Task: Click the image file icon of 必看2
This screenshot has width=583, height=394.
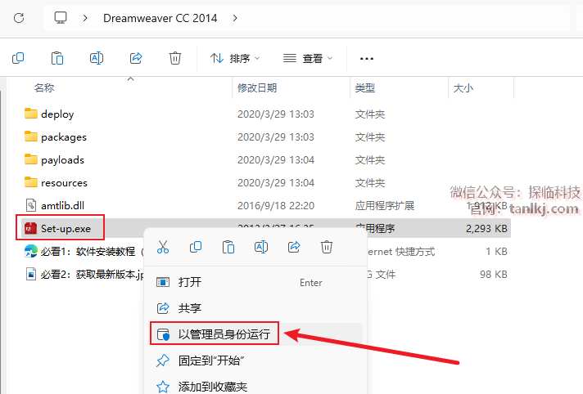Action: click(31, 275)
